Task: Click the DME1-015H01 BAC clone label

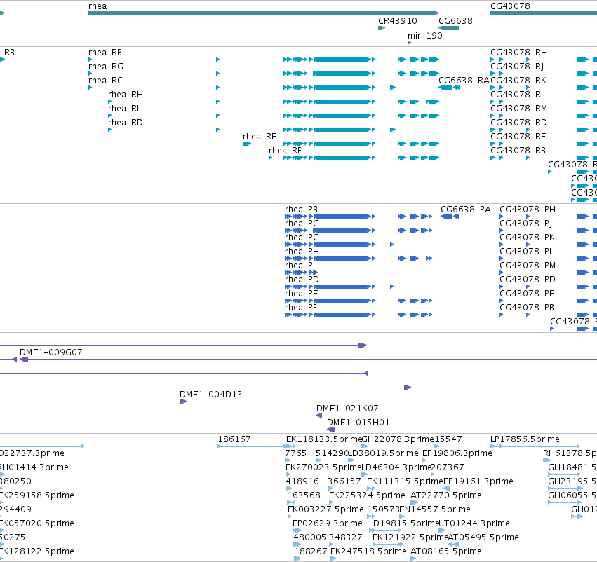Action: point(358,423)
